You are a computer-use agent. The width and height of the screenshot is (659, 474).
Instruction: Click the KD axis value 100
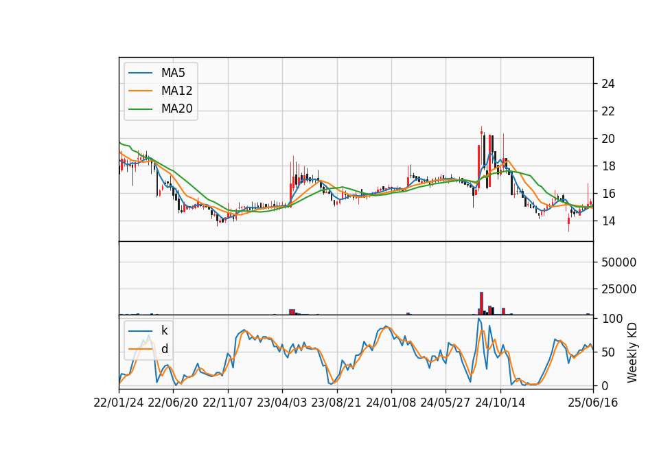point(612,319)
